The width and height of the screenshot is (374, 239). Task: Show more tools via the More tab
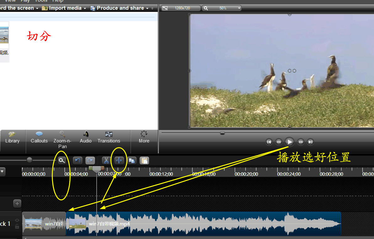144,138
